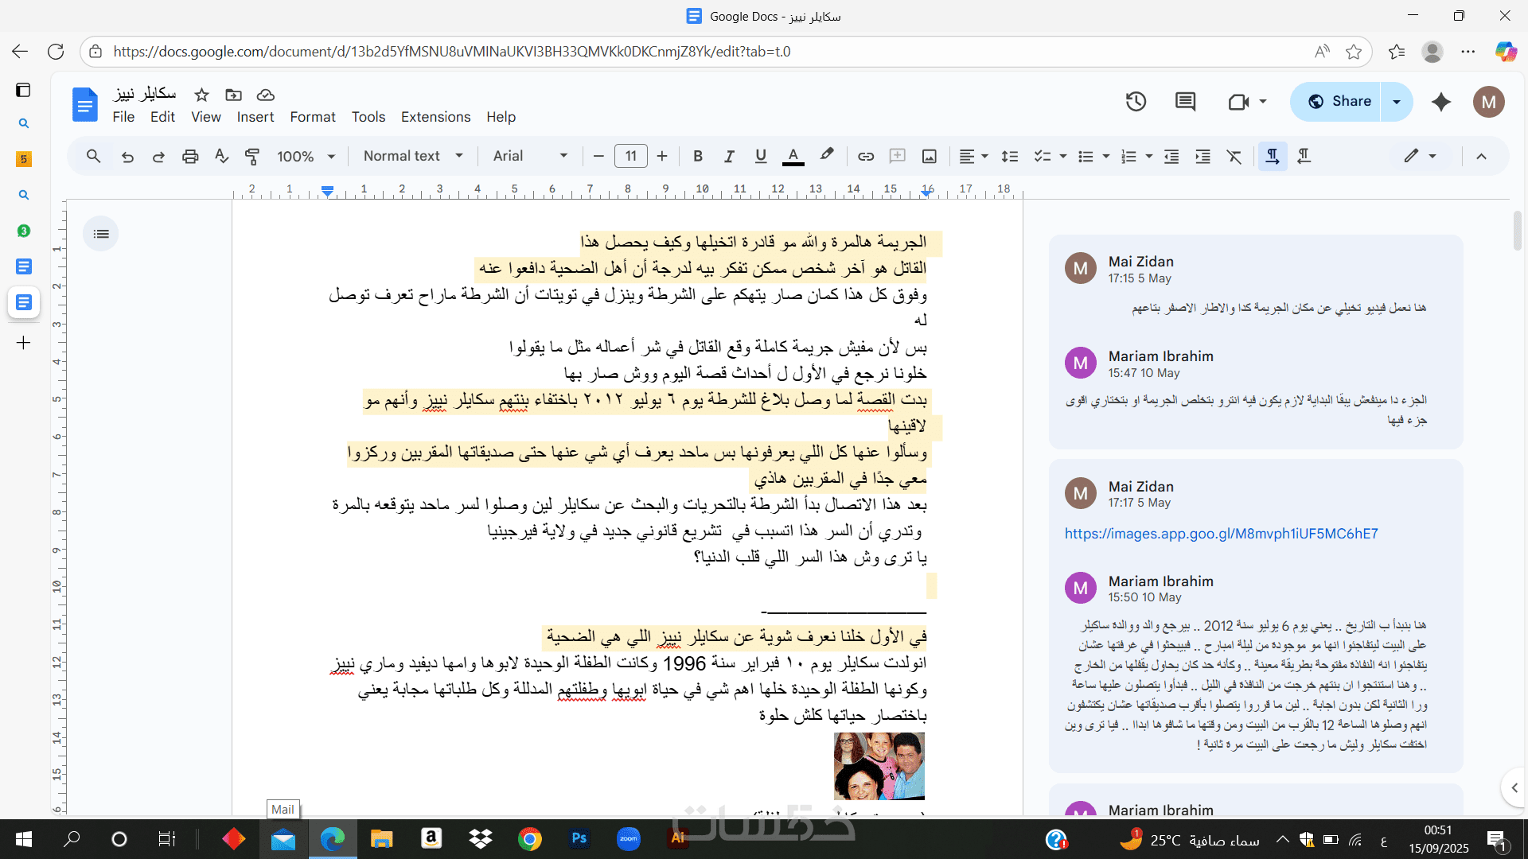
Task: Click the Gemini sparkle icon
Action: pyautogui.click(x=1440, y=102)
